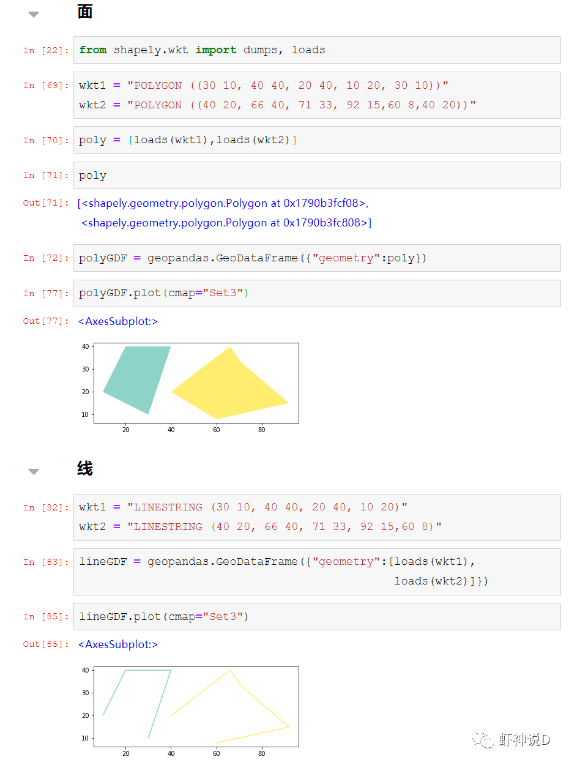Collapse the 面 section heading arrow
The width and height of the screenshot is (569, 765).
pos(34,15)
